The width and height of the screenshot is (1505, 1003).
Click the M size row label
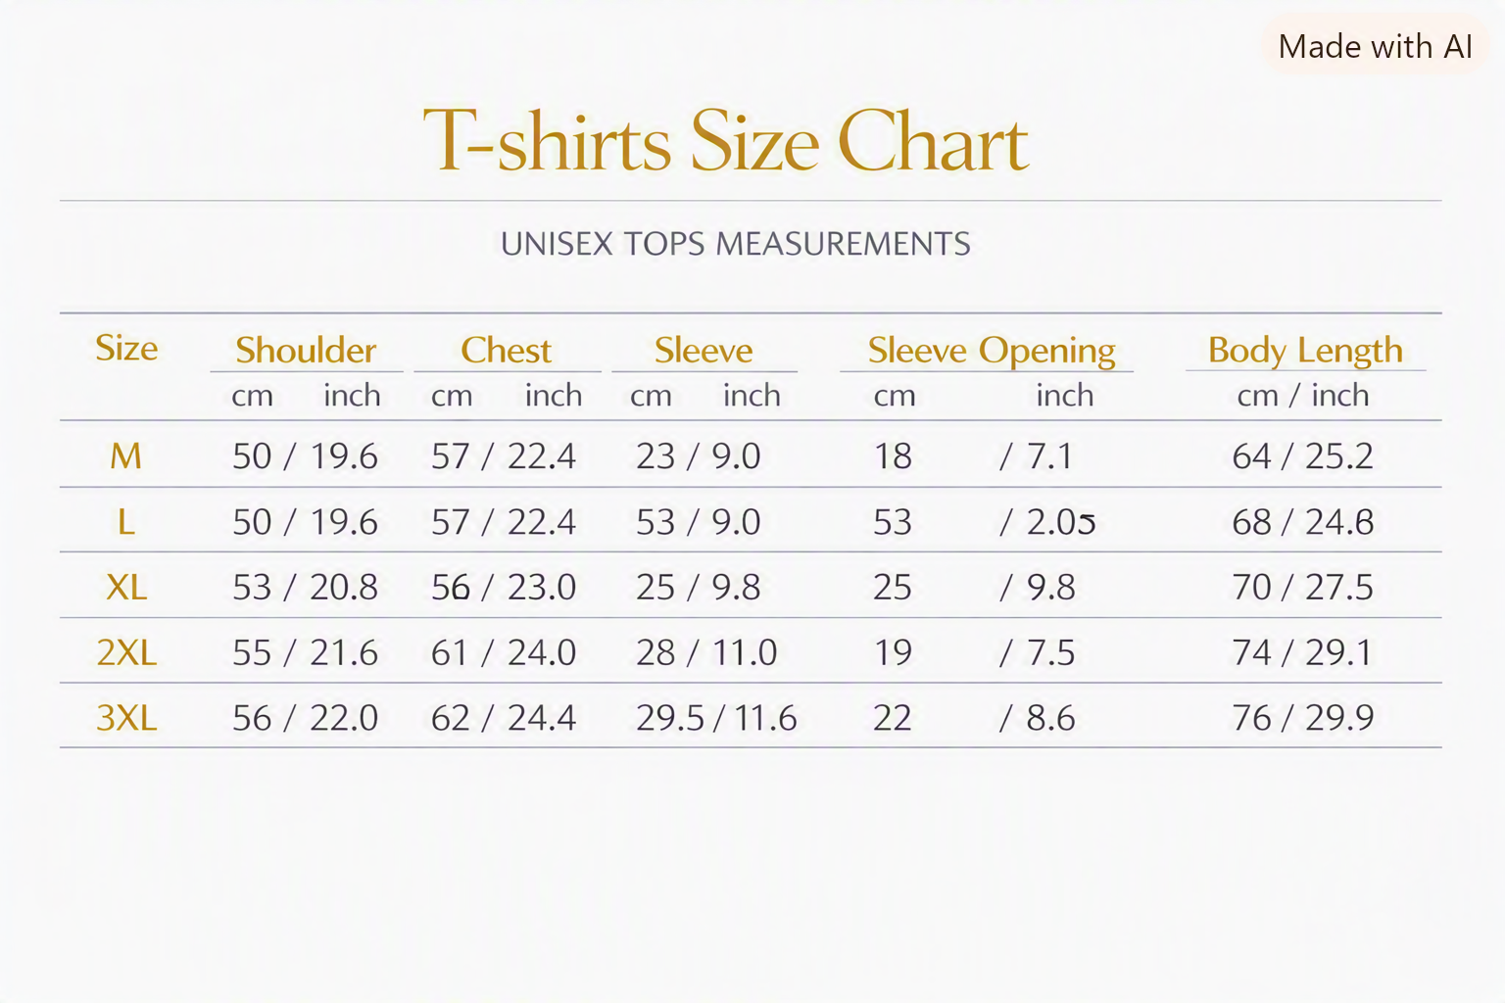point(125,455)
